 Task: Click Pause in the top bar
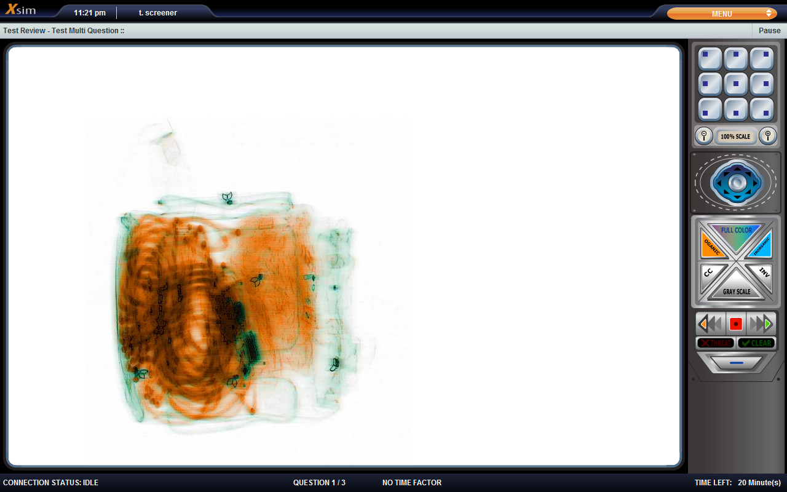[769, 31]
